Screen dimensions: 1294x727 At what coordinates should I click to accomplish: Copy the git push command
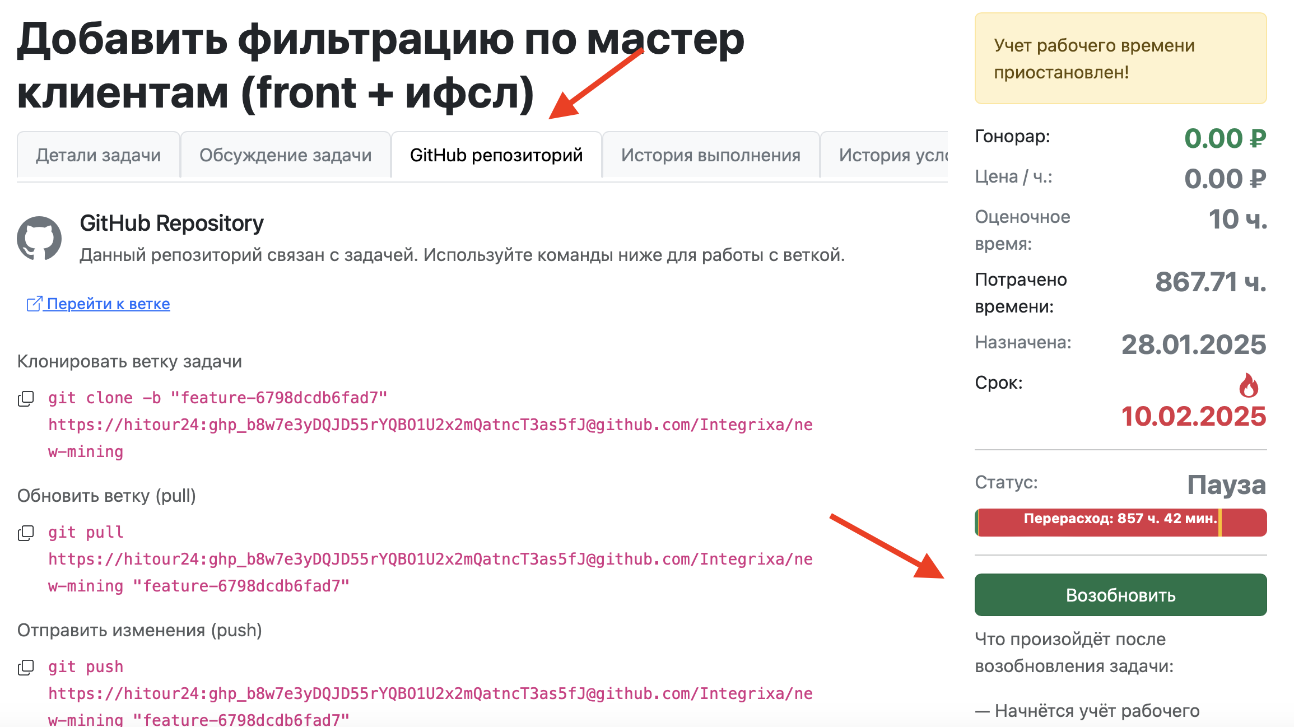[26, 668]
